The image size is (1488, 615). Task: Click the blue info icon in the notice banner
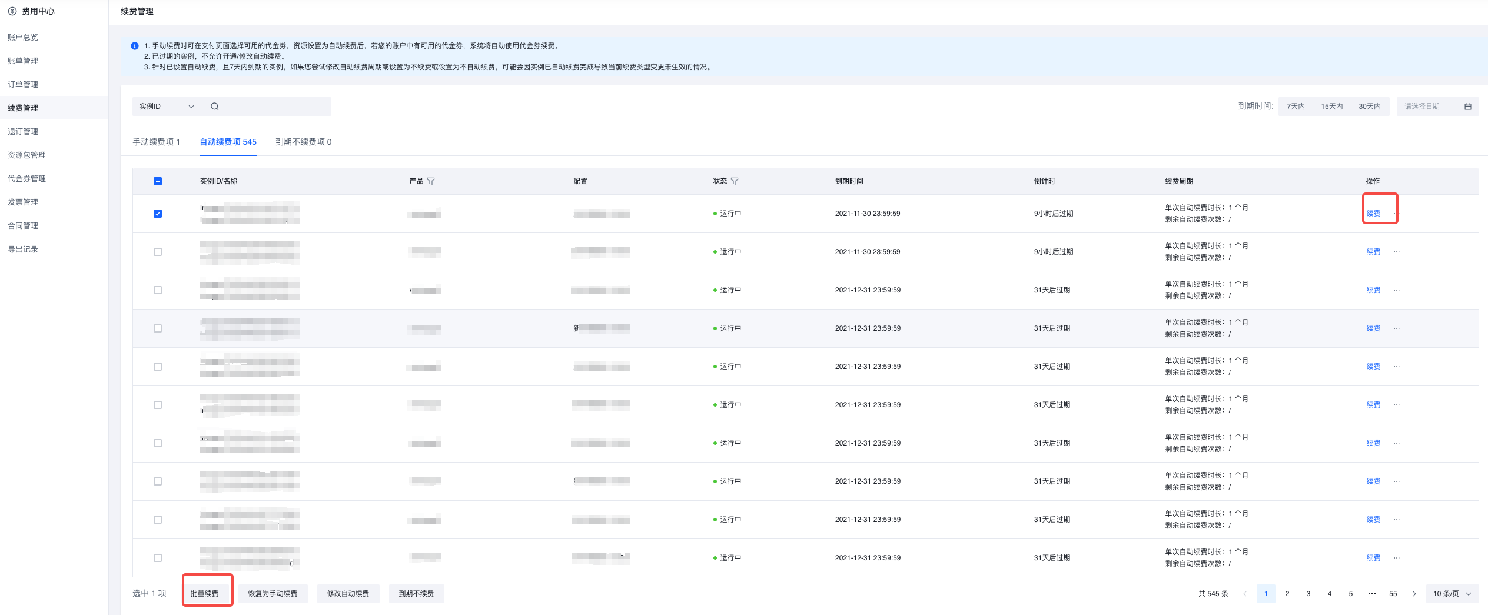(x=135, y=46)
